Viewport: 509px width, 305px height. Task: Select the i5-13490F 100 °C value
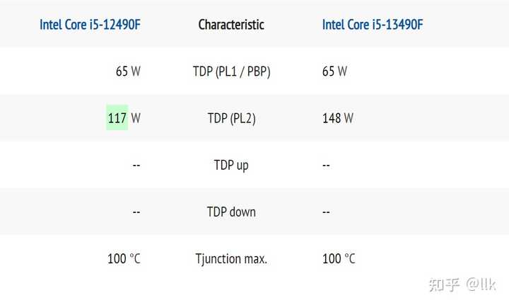click(x=339, y=258)
